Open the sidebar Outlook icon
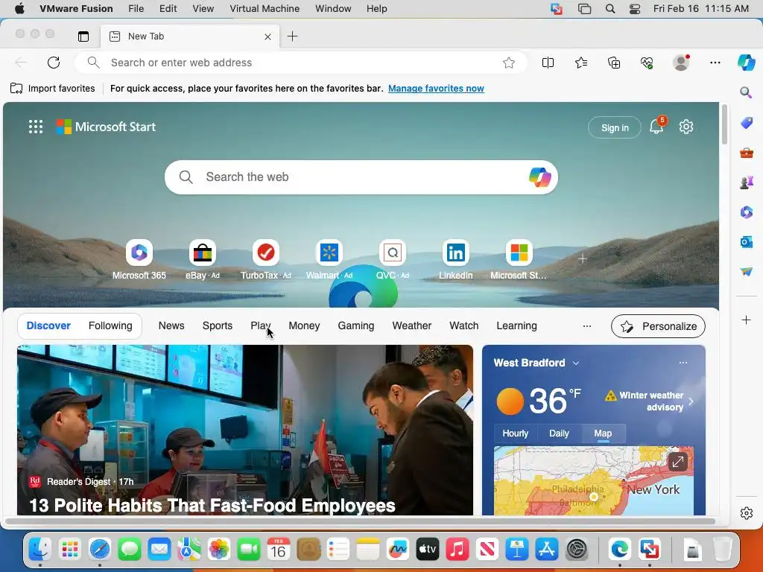Viewport: 763px width, 572px height. (x=747, y=242)
